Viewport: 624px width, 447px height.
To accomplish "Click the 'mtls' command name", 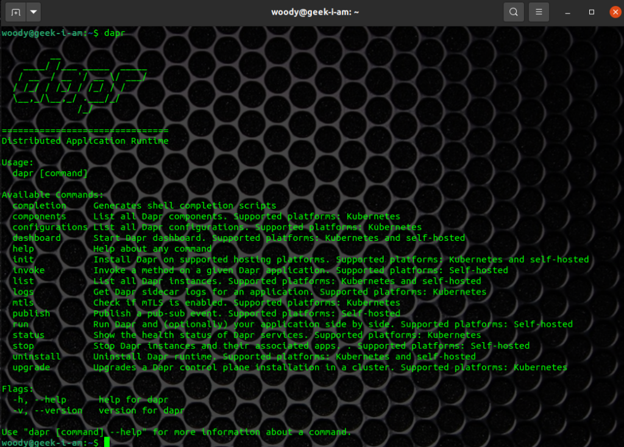I will click(x=23, y=302).
